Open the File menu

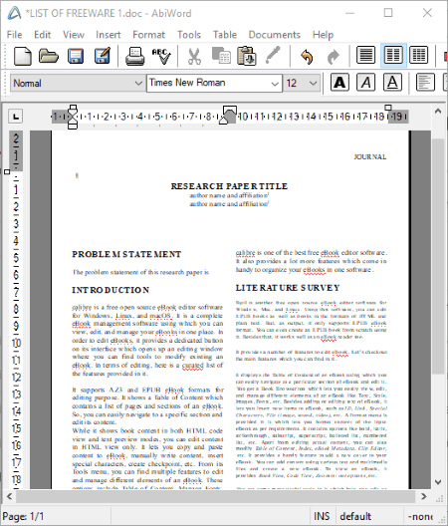(14, 35)
